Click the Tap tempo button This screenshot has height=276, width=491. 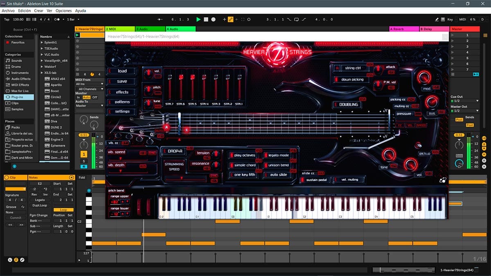(7, 19)
